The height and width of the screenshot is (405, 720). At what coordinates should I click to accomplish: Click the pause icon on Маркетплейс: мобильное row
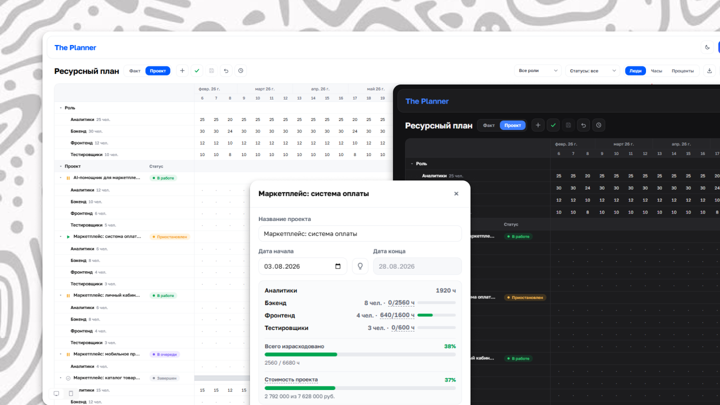point(68,354)
